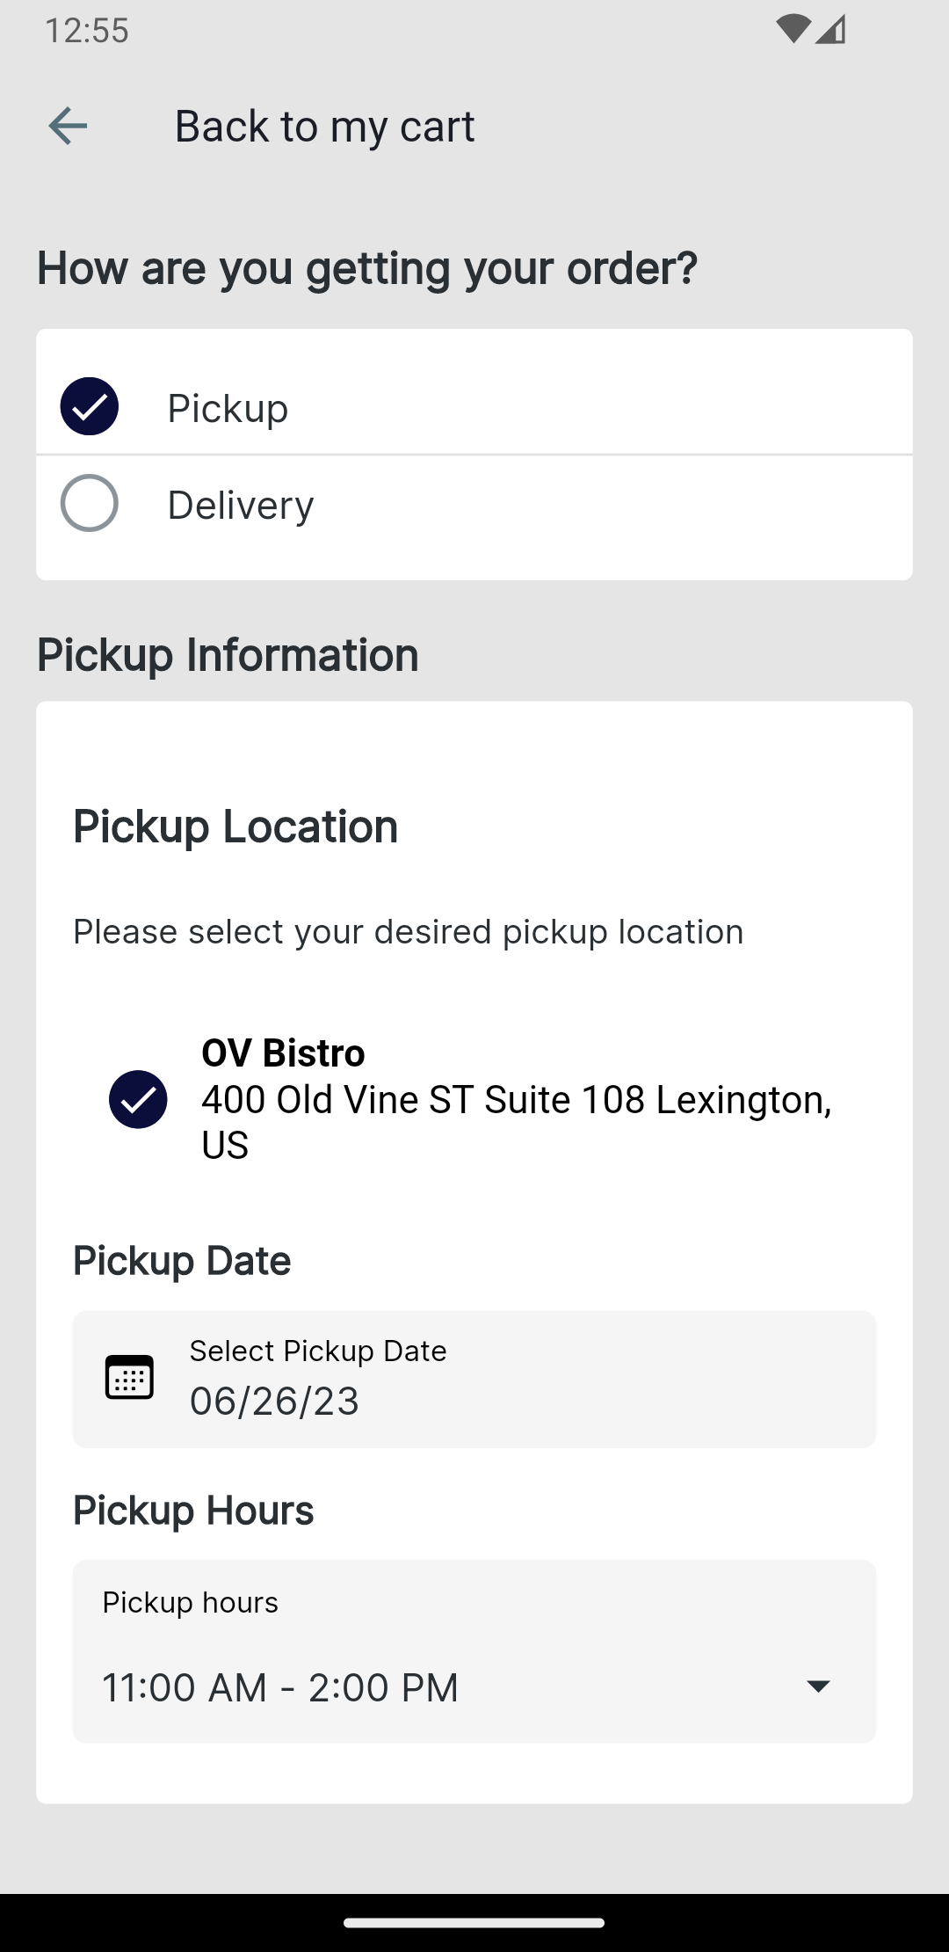The height and width of the screenshot is (1952, 949).
Task: Tap the Pickup Location heading
Action: [235, 827]
